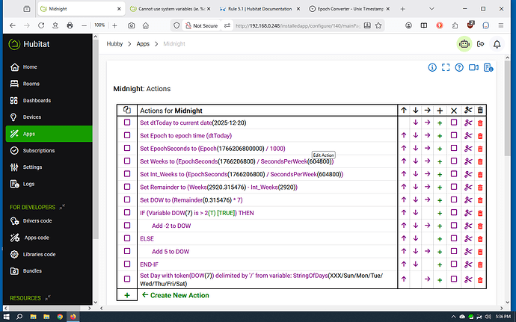Move 'Set Epoch to epoch time' action up
This screenshot has height=322, width=516.
(404, 135)
